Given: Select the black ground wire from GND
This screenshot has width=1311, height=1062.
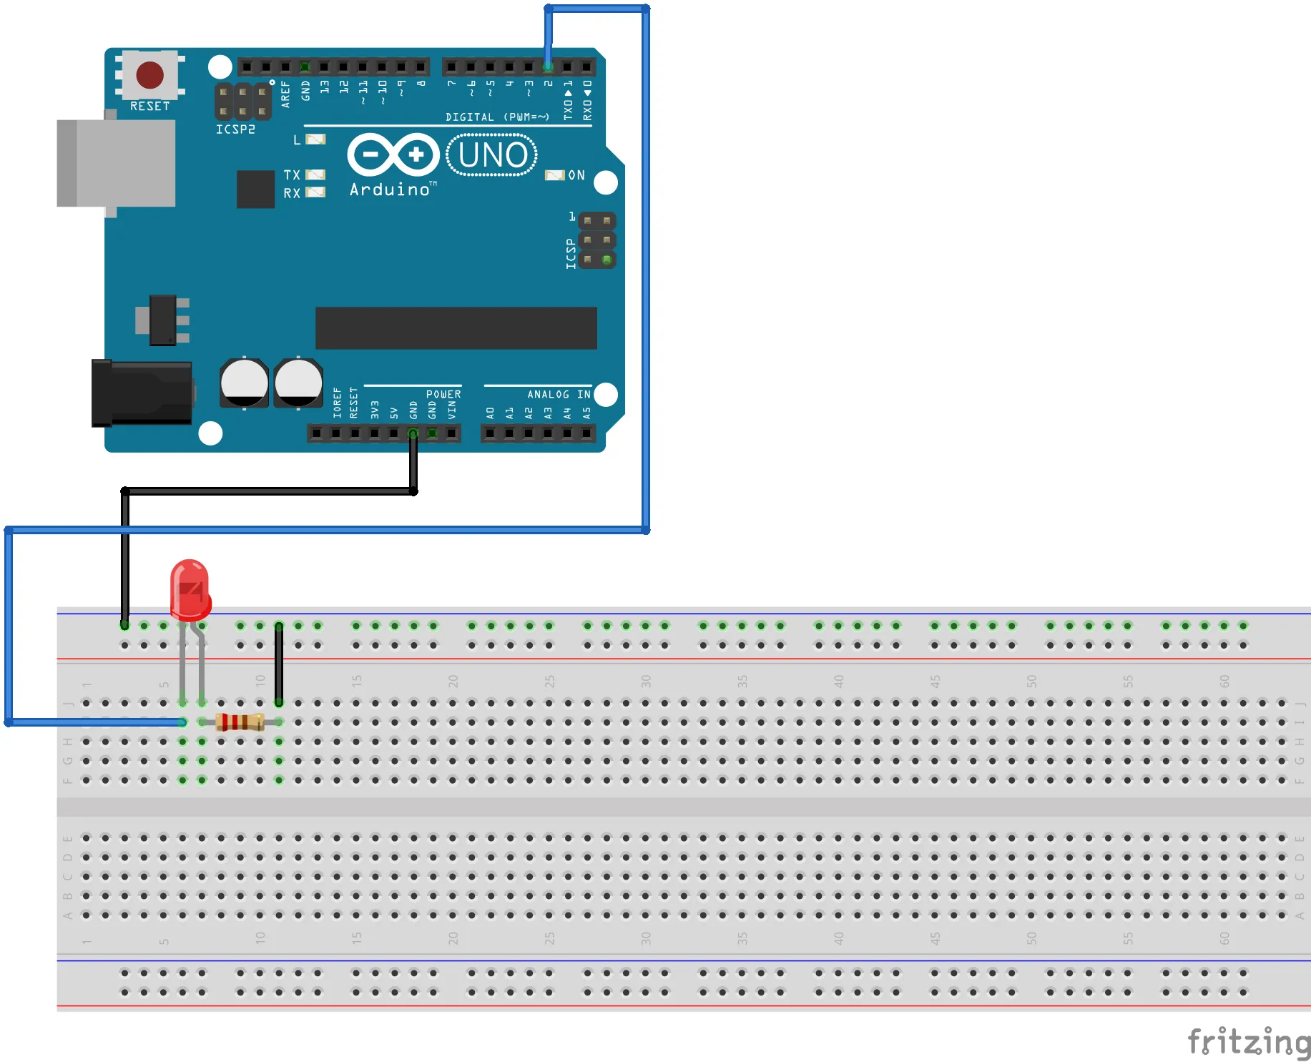Looking at the screenshot, I should tap(268, 491).
